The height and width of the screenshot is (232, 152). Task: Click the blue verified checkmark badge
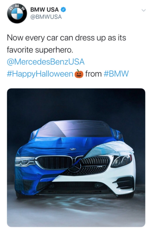(63, 10)
